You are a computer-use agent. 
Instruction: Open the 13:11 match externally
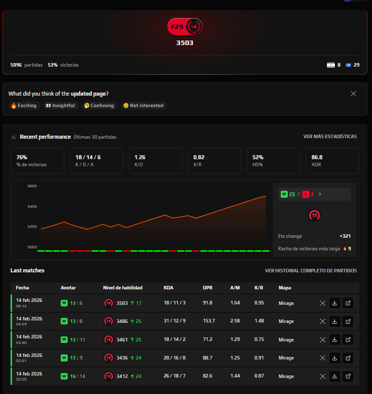pyautogui.click(x=348, y=340)
